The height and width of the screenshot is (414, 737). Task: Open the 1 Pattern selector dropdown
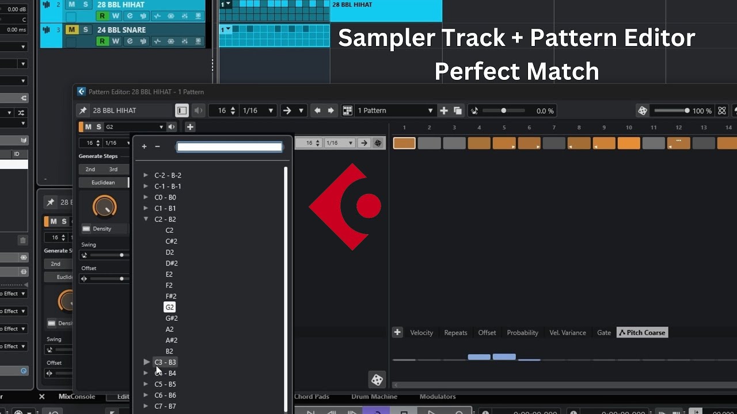396,110
